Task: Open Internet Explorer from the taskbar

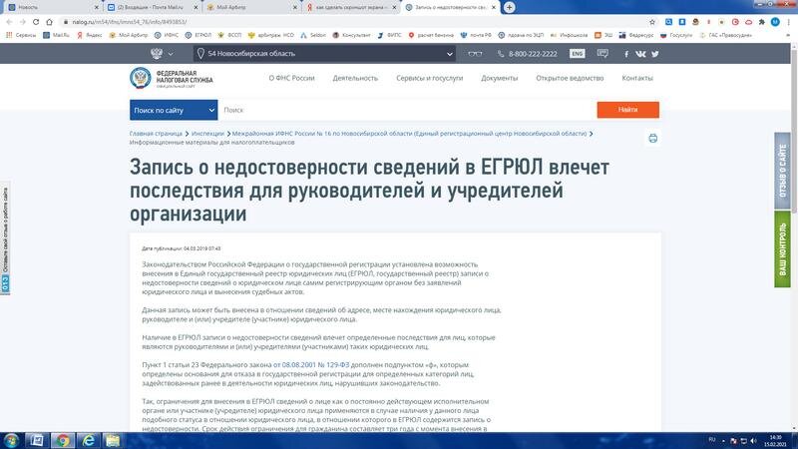Action: (88, 440)
